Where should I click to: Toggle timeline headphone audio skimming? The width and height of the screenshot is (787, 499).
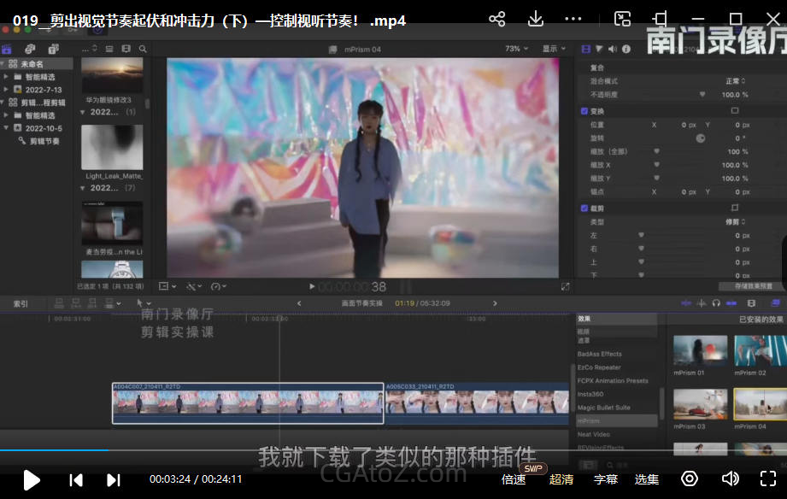[715, 303]
